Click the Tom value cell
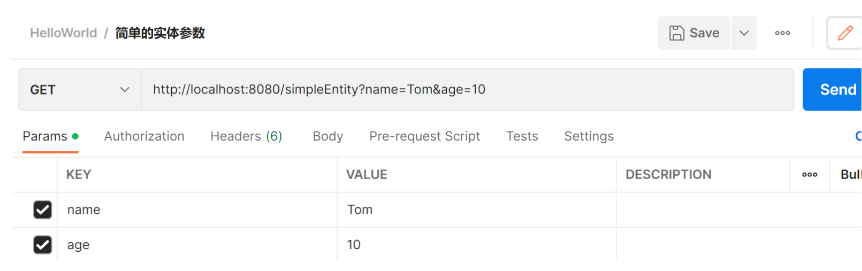The image size is (862, 271). pos(476,210)
